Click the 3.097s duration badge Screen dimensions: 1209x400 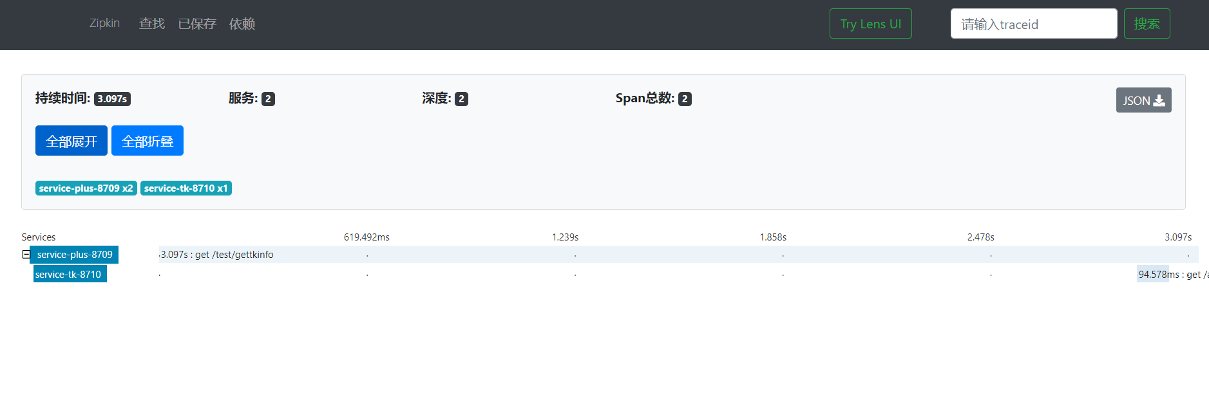(x=112, y=99)
